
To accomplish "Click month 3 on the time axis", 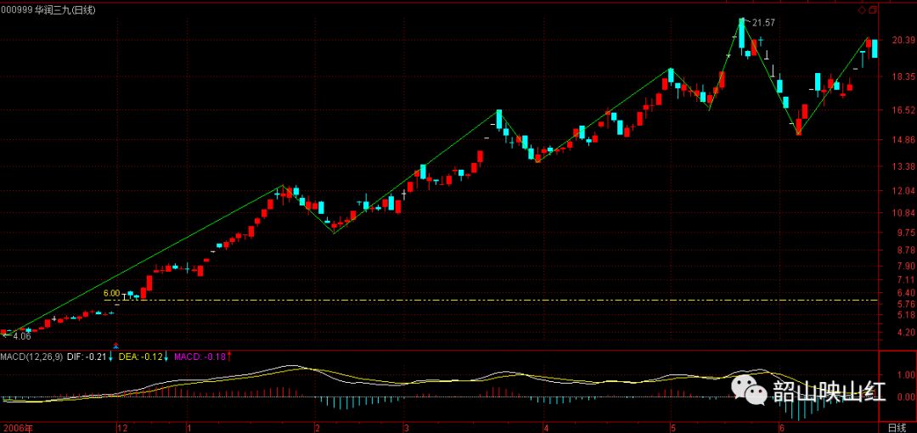I will pyautogui.click(x=405, y=428).
